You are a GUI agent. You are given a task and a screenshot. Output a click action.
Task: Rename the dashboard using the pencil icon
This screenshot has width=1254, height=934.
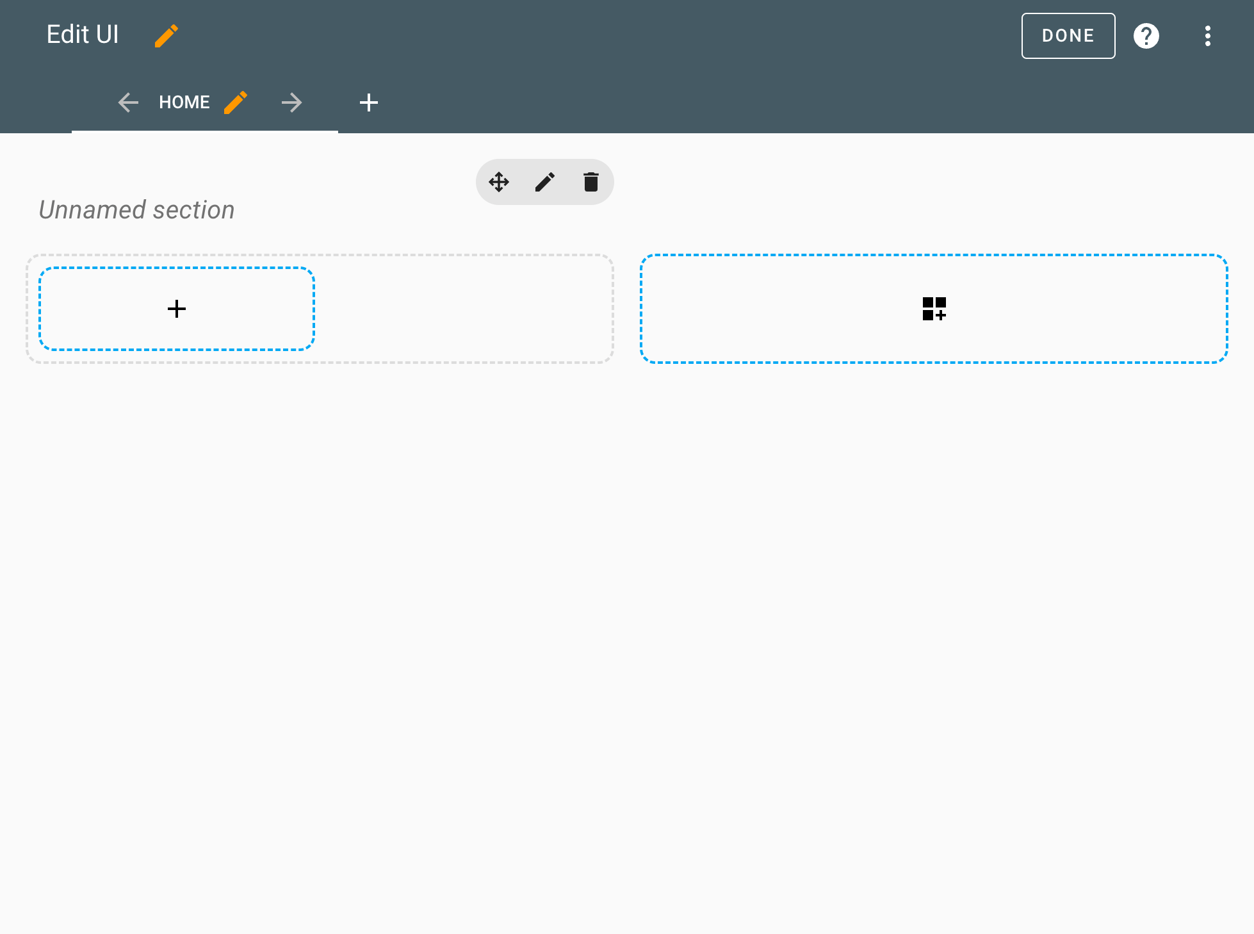(x=166, y=36)
